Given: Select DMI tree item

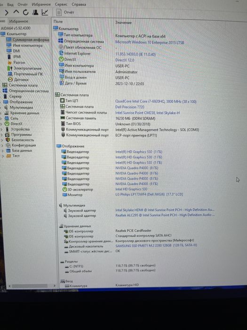Looking at the screenshot, I should (14, 51).
